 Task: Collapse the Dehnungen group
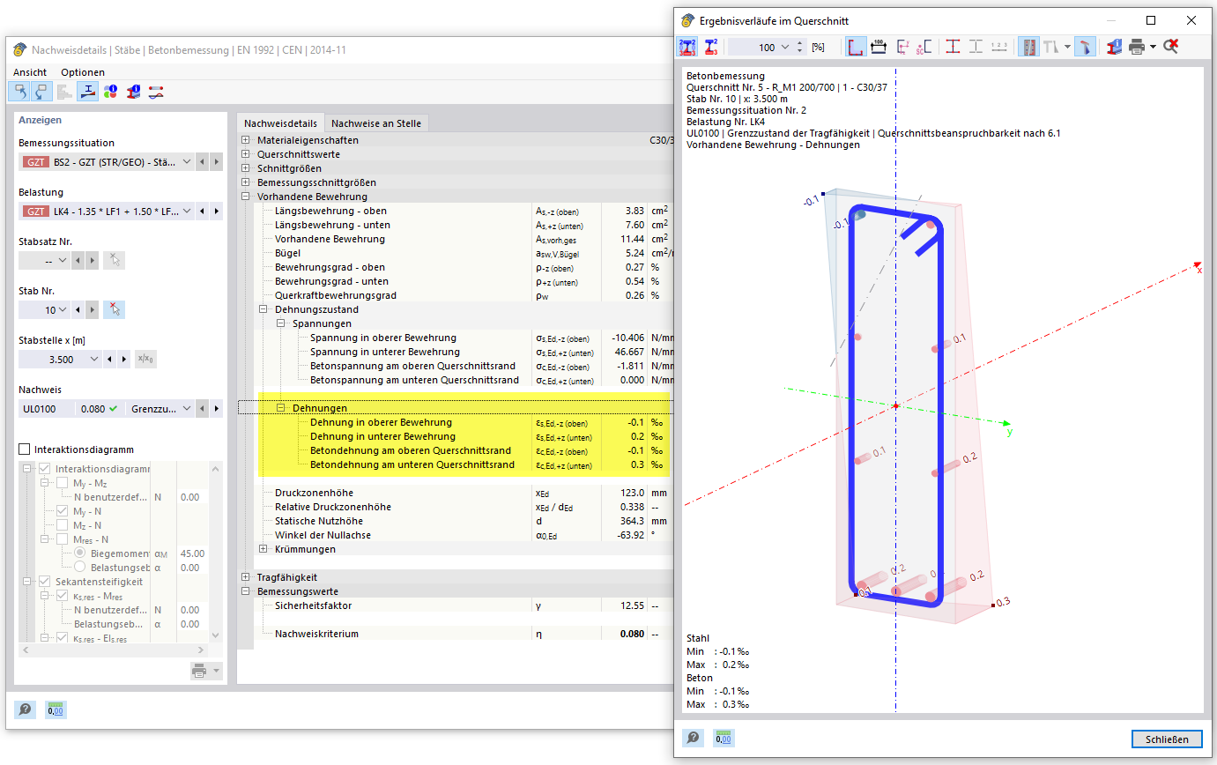pos(280,408)
